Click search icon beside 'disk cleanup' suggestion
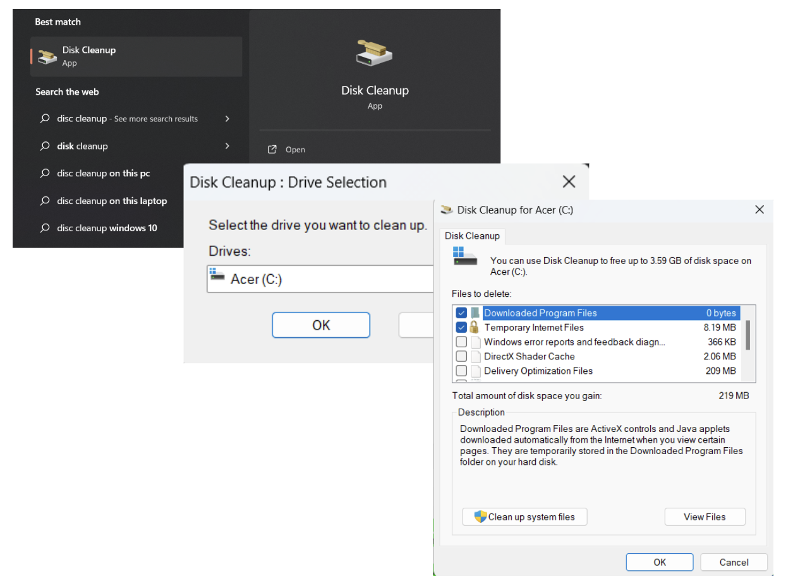 (x=45, y=146)
